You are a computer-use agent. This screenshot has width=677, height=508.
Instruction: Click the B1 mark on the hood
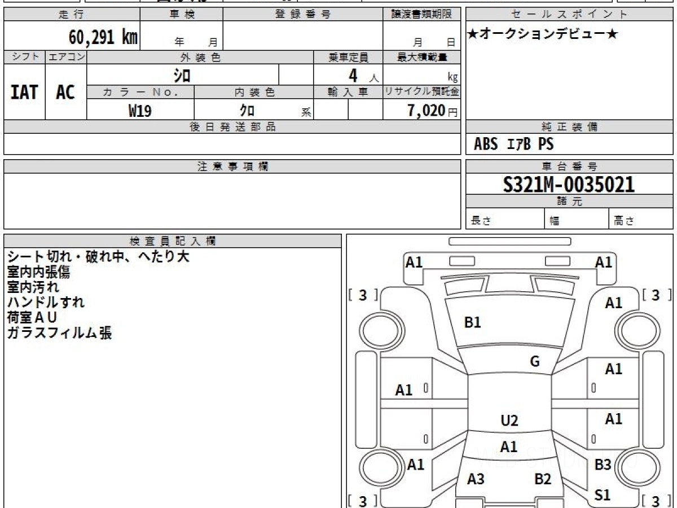pyautogui.click(x=472, y=323)
